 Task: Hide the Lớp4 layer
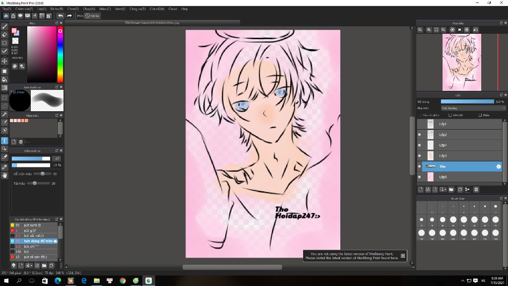point(419,145)
